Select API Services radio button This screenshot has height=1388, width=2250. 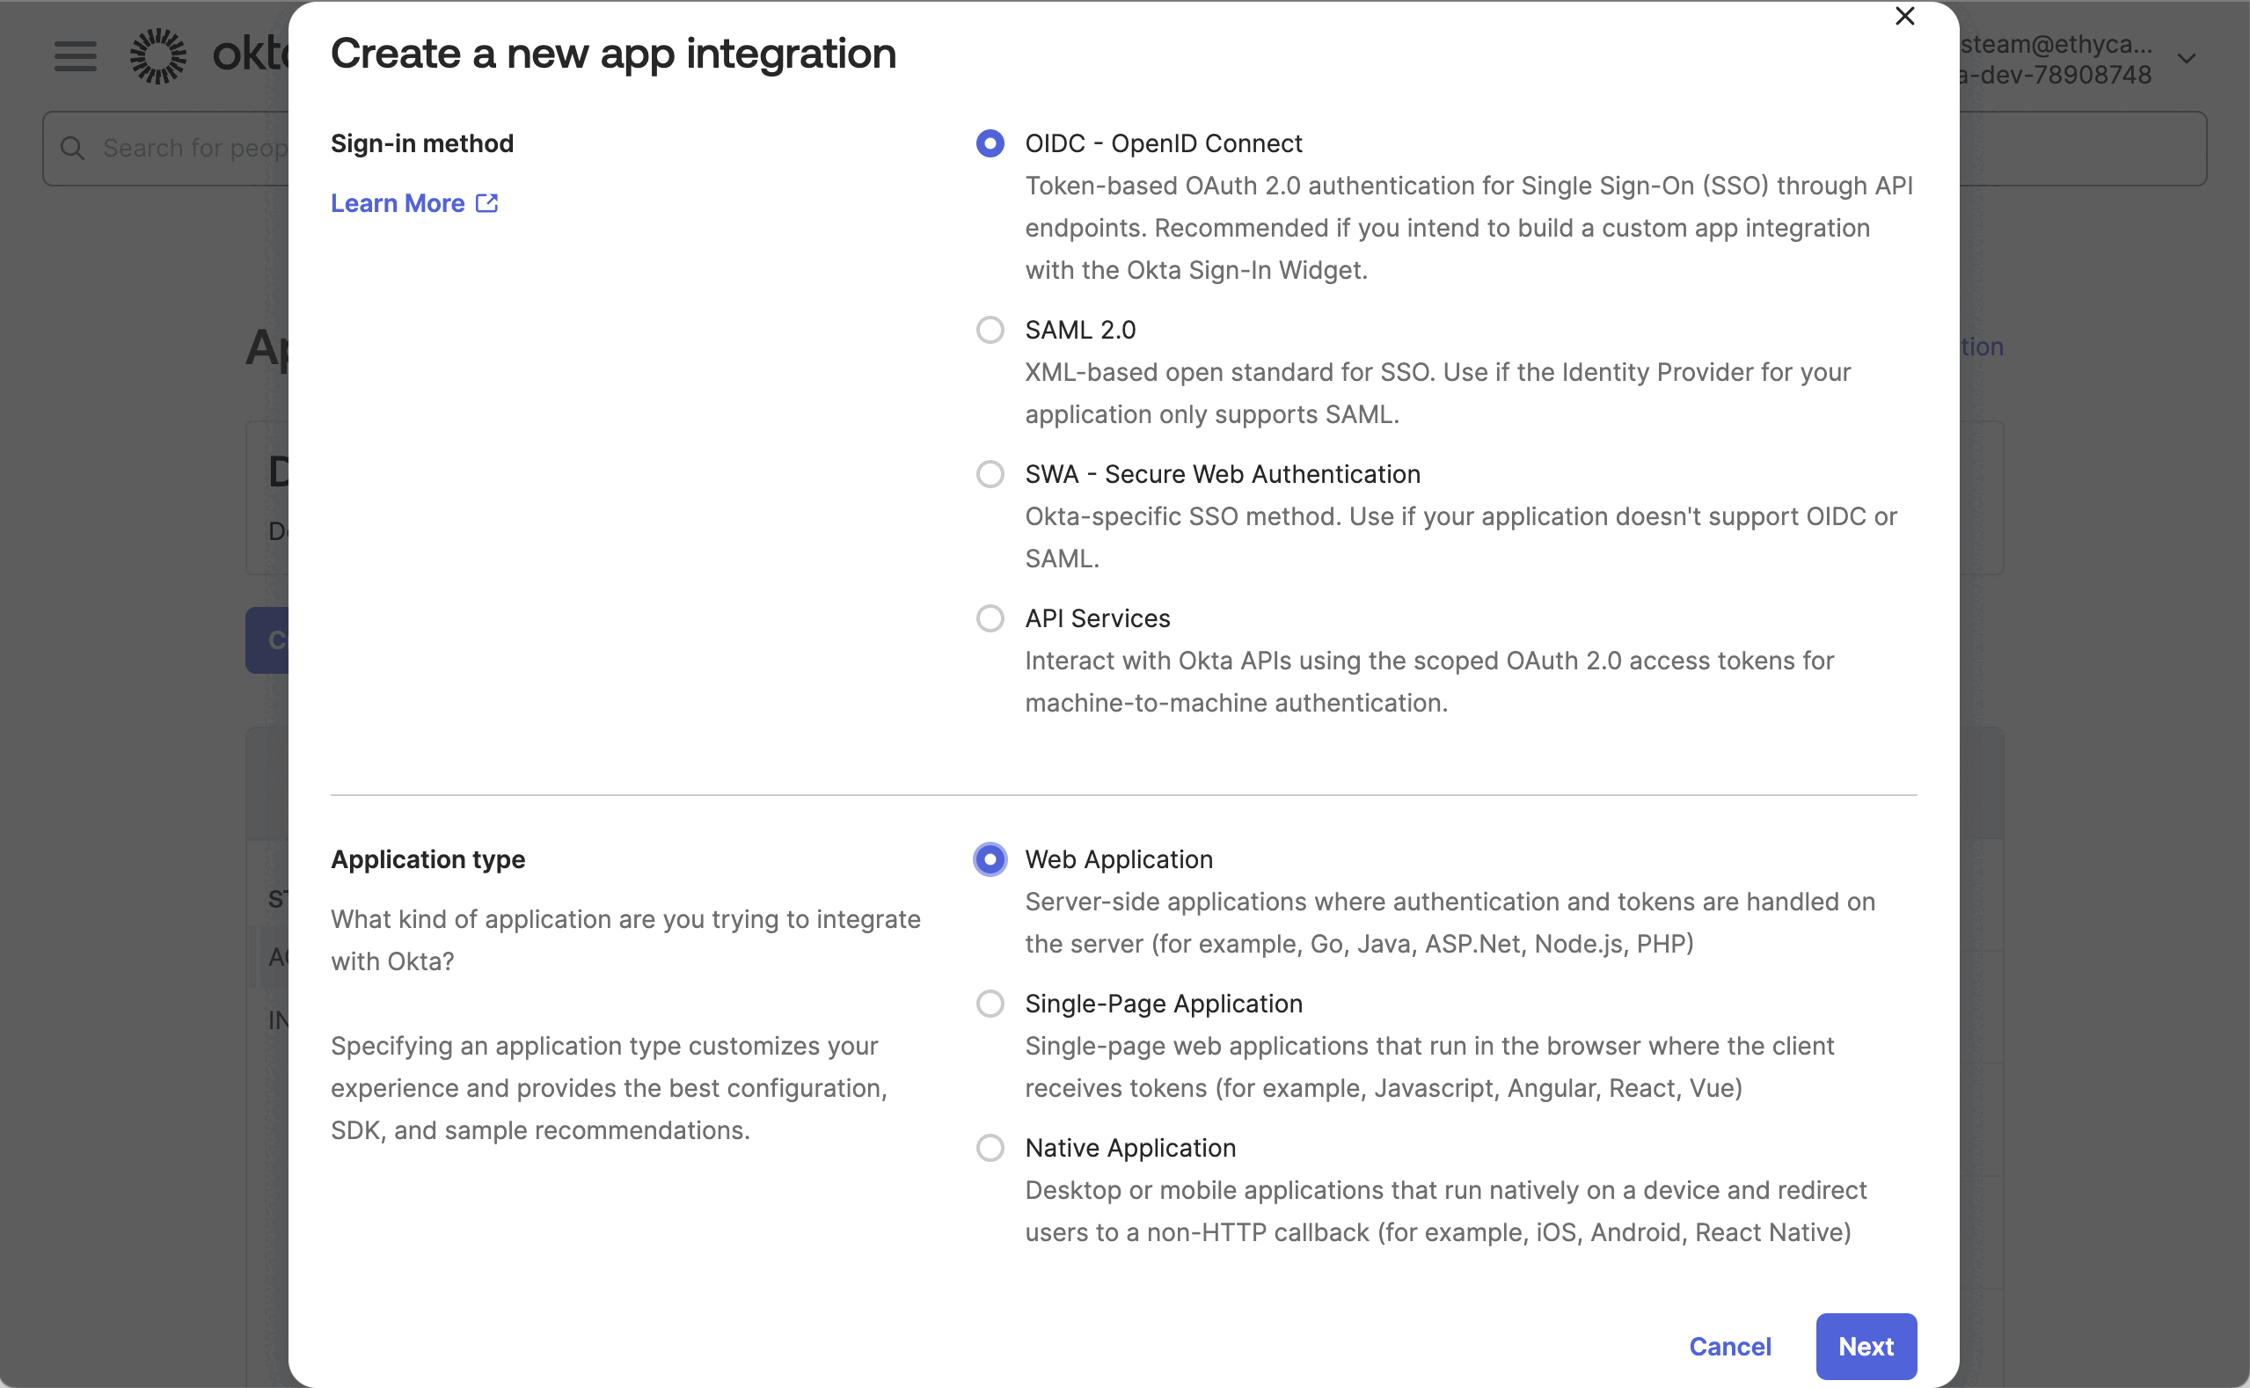point(990,617)
